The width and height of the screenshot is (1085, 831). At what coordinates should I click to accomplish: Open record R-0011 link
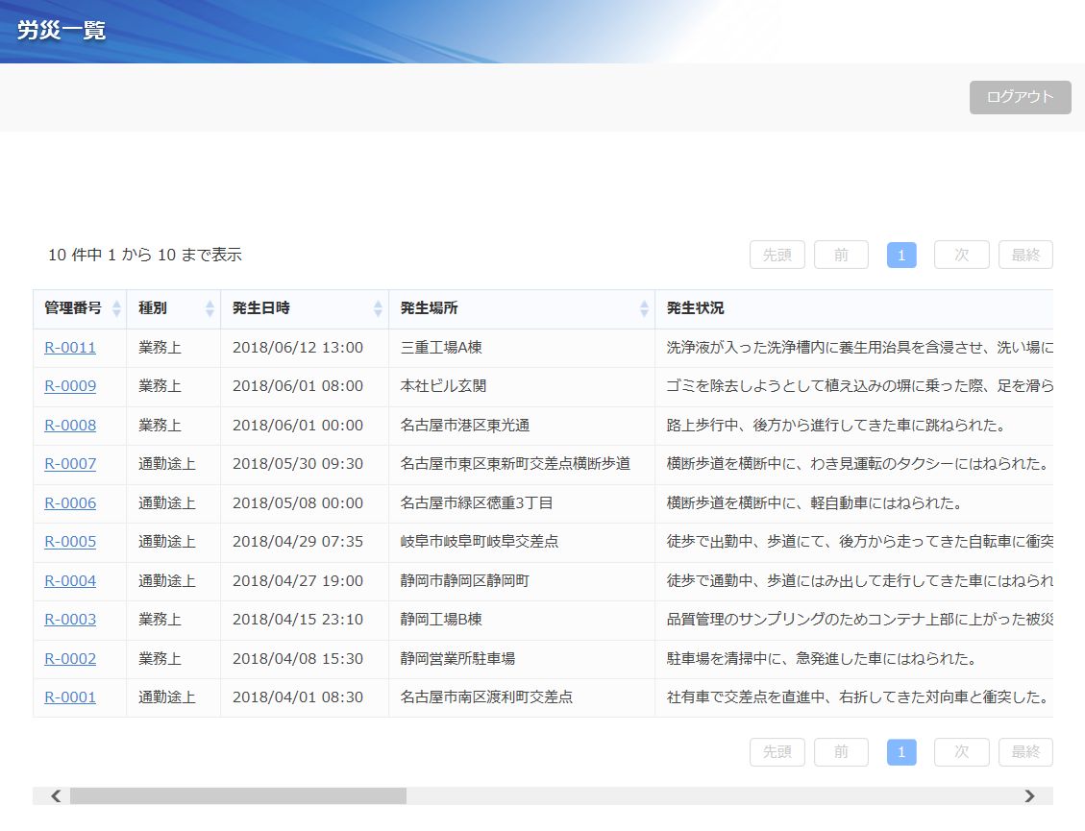coord(70,348)
